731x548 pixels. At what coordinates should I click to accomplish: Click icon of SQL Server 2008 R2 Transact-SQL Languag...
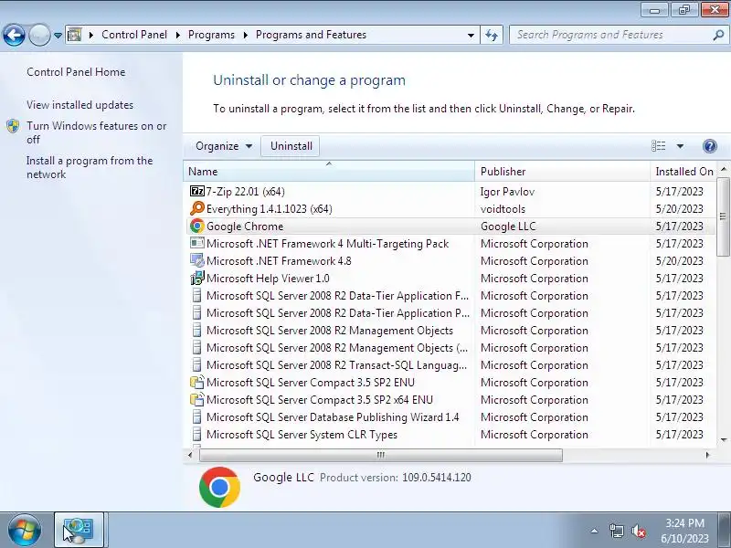click(197, 364)
